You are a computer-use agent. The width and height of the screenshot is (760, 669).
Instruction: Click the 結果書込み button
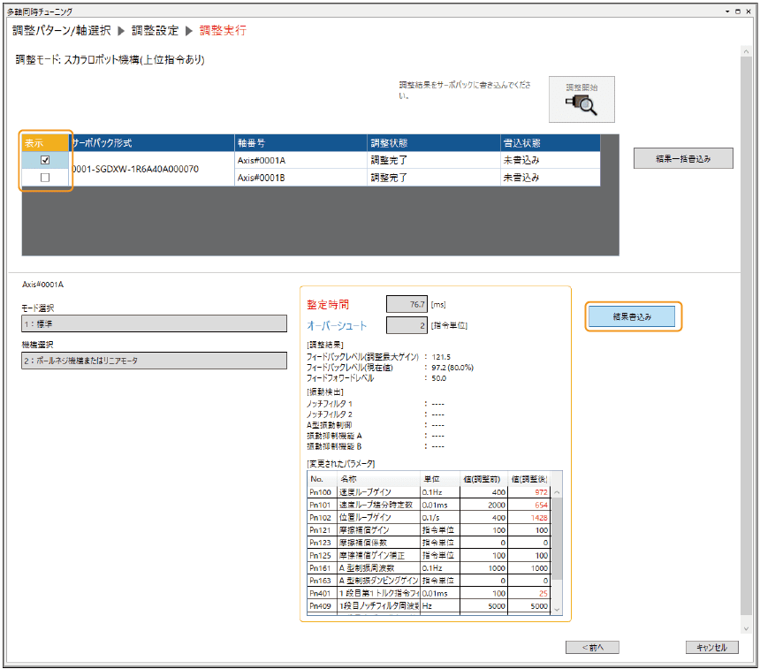(633, 316)
